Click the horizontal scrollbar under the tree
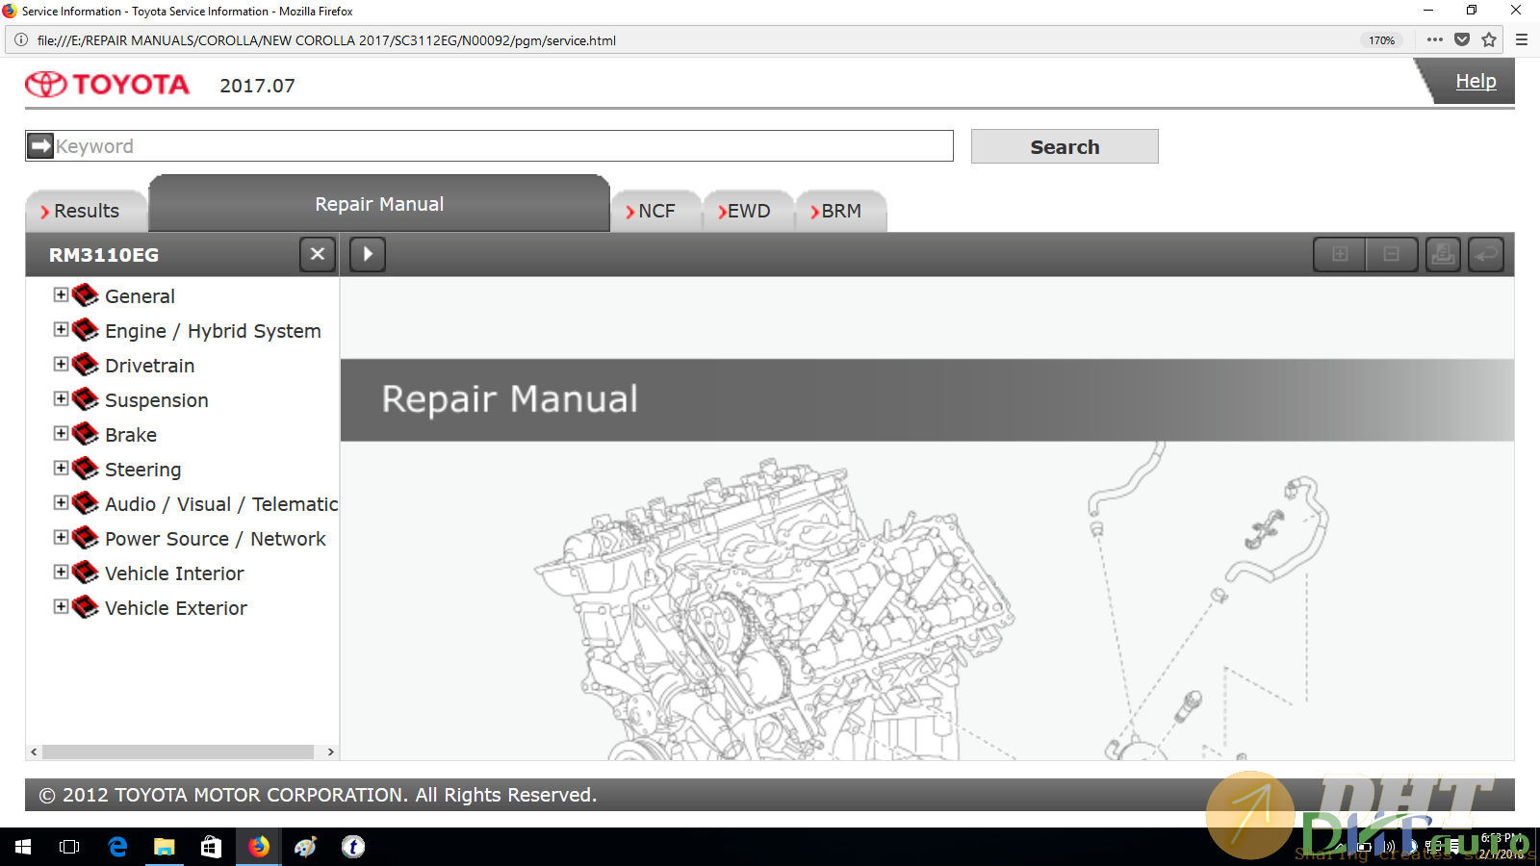The width and height of the screenshot is (1540, 866). click(178, 751)
